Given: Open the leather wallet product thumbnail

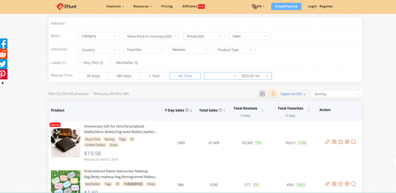Looking at the screenshot, I should pos(66,143).
